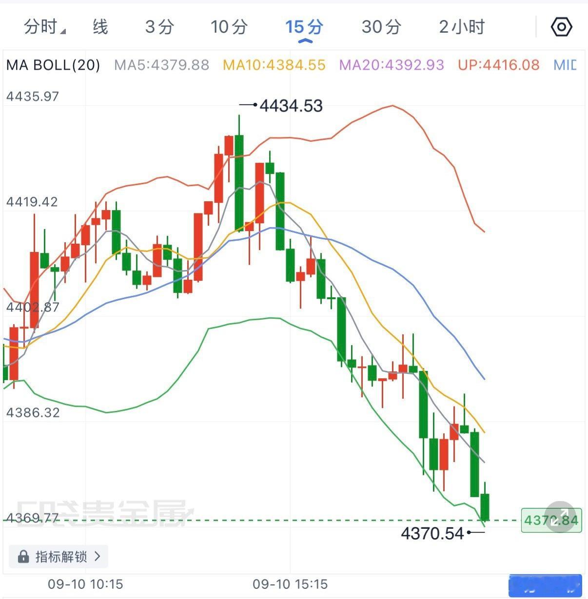The height and width of the screenshot is (599, 588).
Task: Tap the 4435.97 axis price label
Action: coord(32,97)
